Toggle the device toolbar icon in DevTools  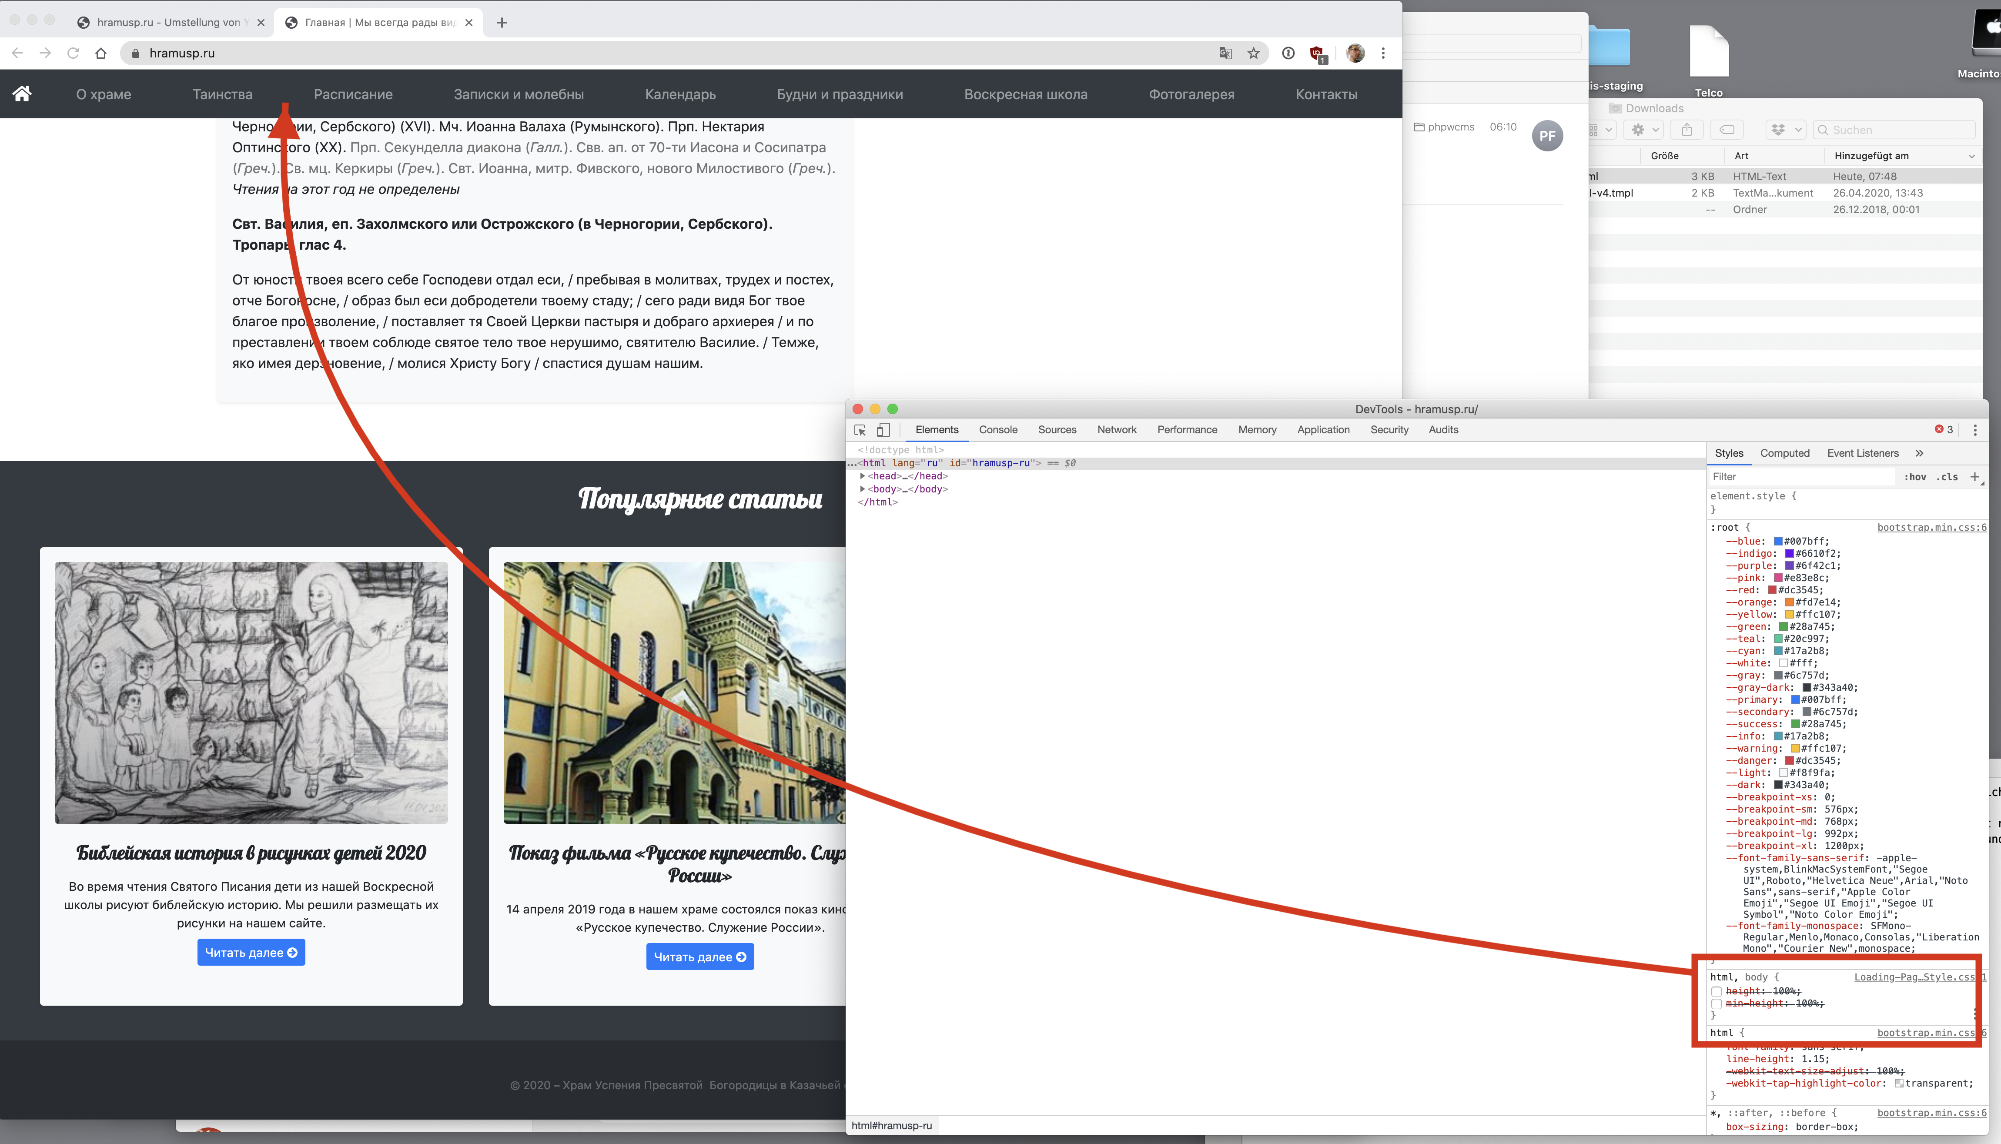coord(883,430)
